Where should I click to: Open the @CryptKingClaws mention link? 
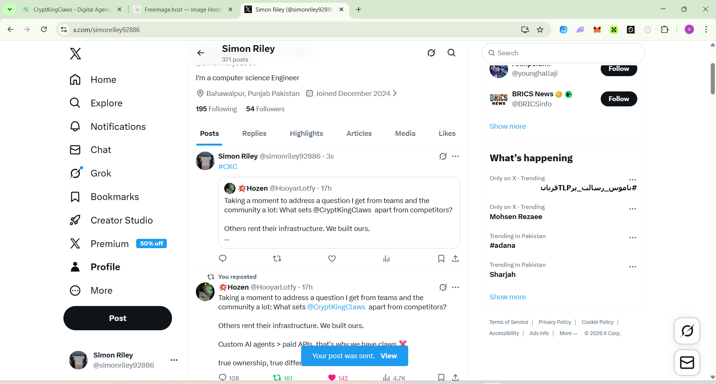336,307
